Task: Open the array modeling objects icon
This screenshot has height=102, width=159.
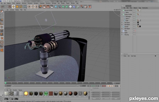Action: point(67,7)
